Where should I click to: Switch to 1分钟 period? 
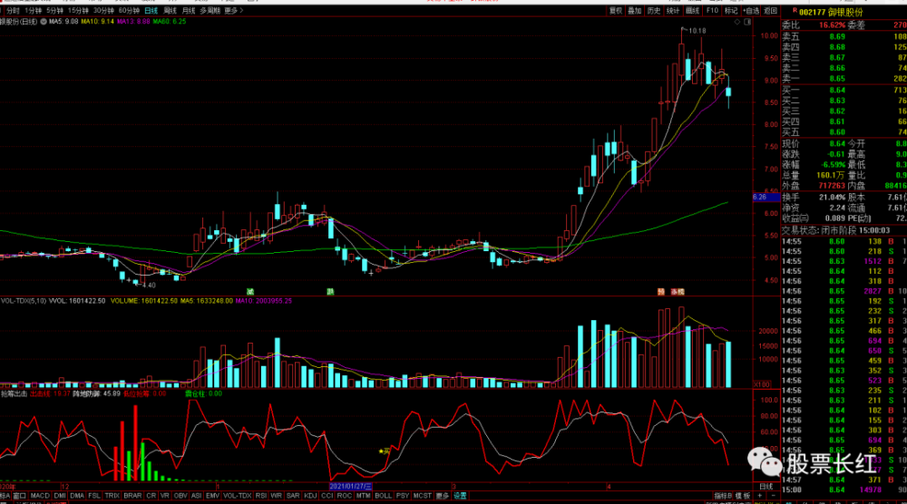click(x=33, y=10)
